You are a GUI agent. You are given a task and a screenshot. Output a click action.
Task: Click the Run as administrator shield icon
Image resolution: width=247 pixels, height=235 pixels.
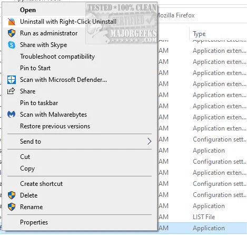[x=12, y=33]
